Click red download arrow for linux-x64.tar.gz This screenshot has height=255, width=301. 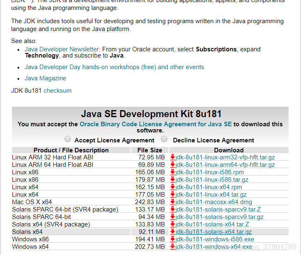click(173, 195)
